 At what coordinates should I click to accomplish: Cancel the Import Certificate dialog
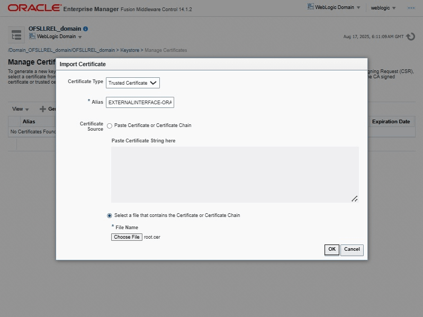(x=352, y=250)
